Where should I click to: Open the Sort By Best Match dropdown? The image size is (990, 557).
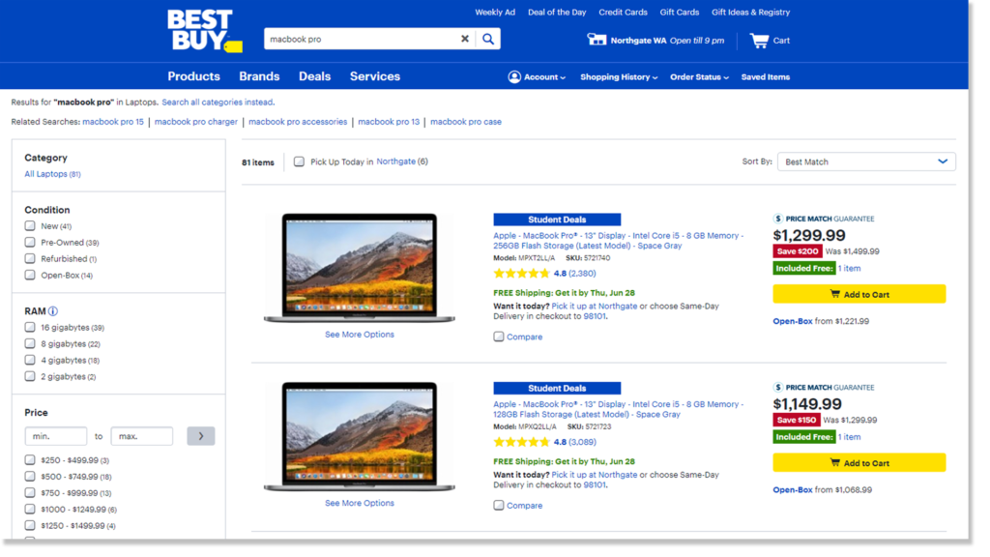[866, 161]
